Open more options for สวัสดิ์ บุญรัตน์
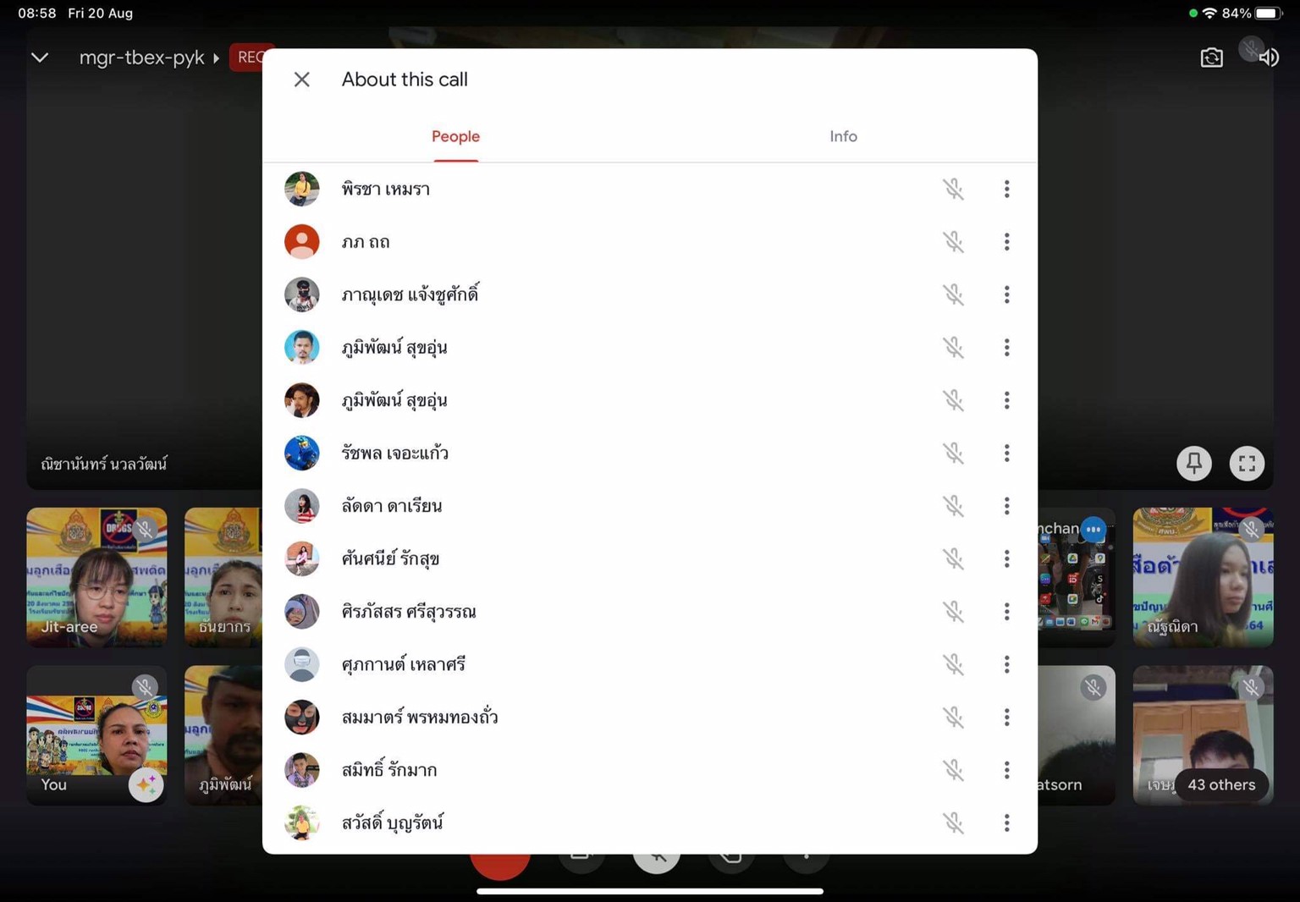Viewport: 1300px width, 902px height. point(1006,822)
